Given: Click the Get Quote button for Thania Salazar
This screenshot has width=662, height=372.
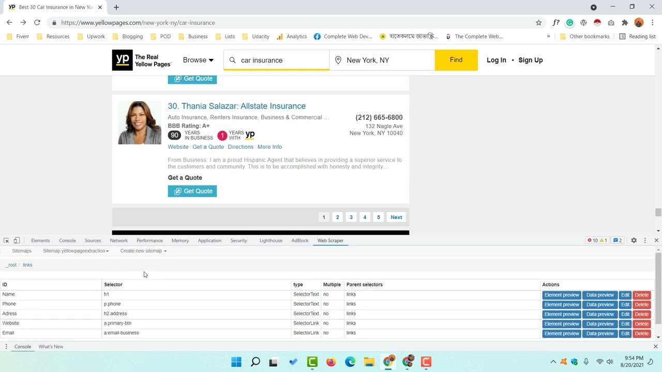Looking at the screenshot, I should pyautogui.click(x=192, y=191).
